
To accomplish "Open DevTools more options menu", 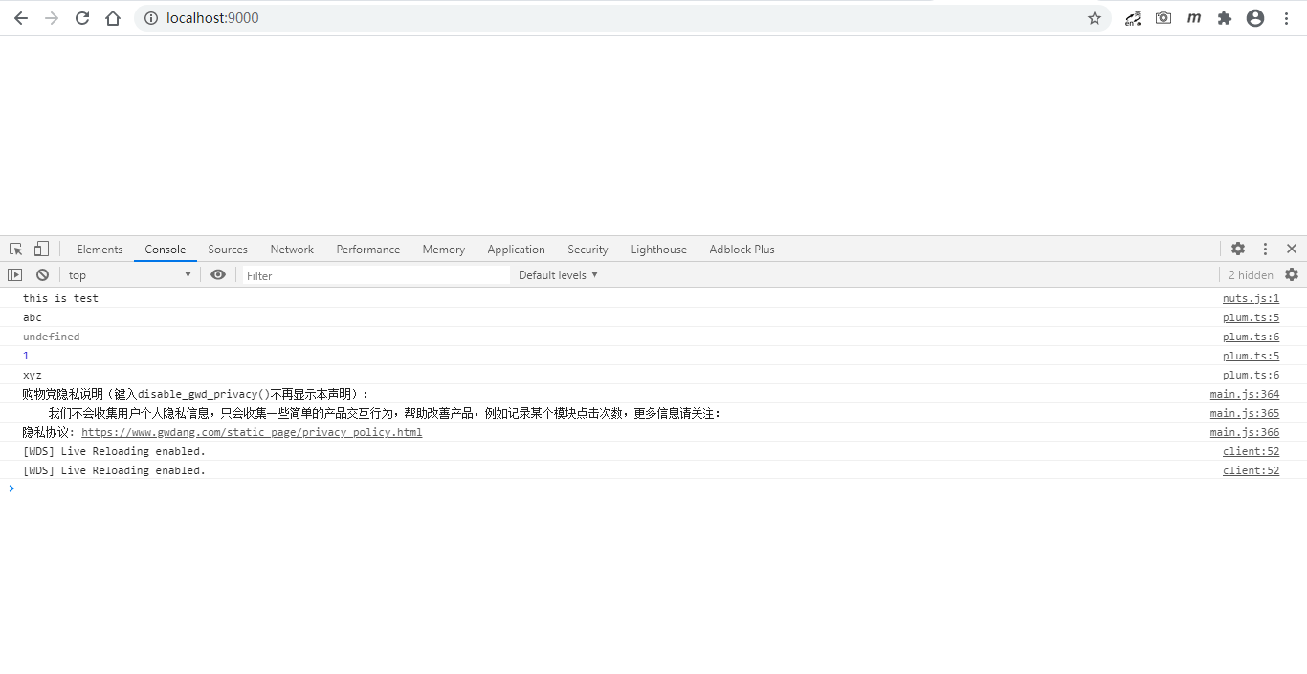I will [1265, 249].
